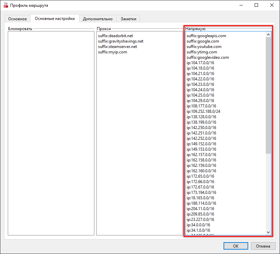Minimize the Профиль маршрута window
The width and height of the screenshot is (280, 254).
(x=241, y=5)
